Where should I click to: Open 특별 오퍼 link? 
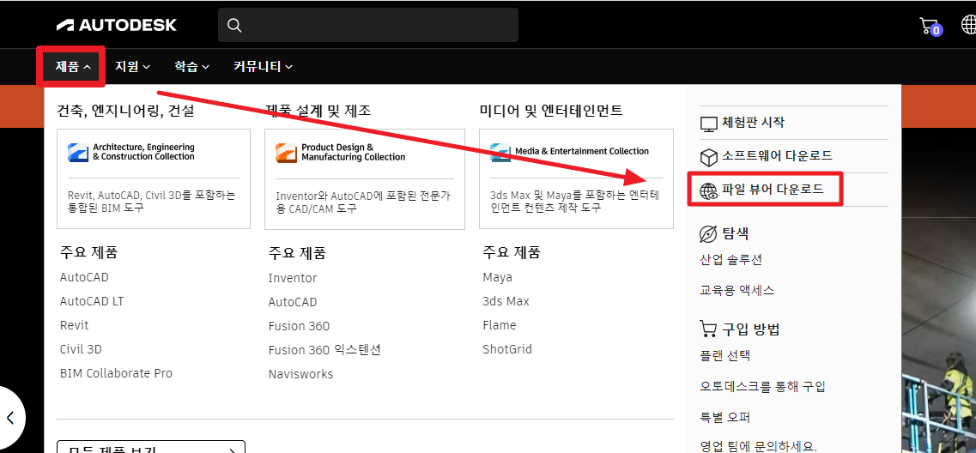pos(724,417)
